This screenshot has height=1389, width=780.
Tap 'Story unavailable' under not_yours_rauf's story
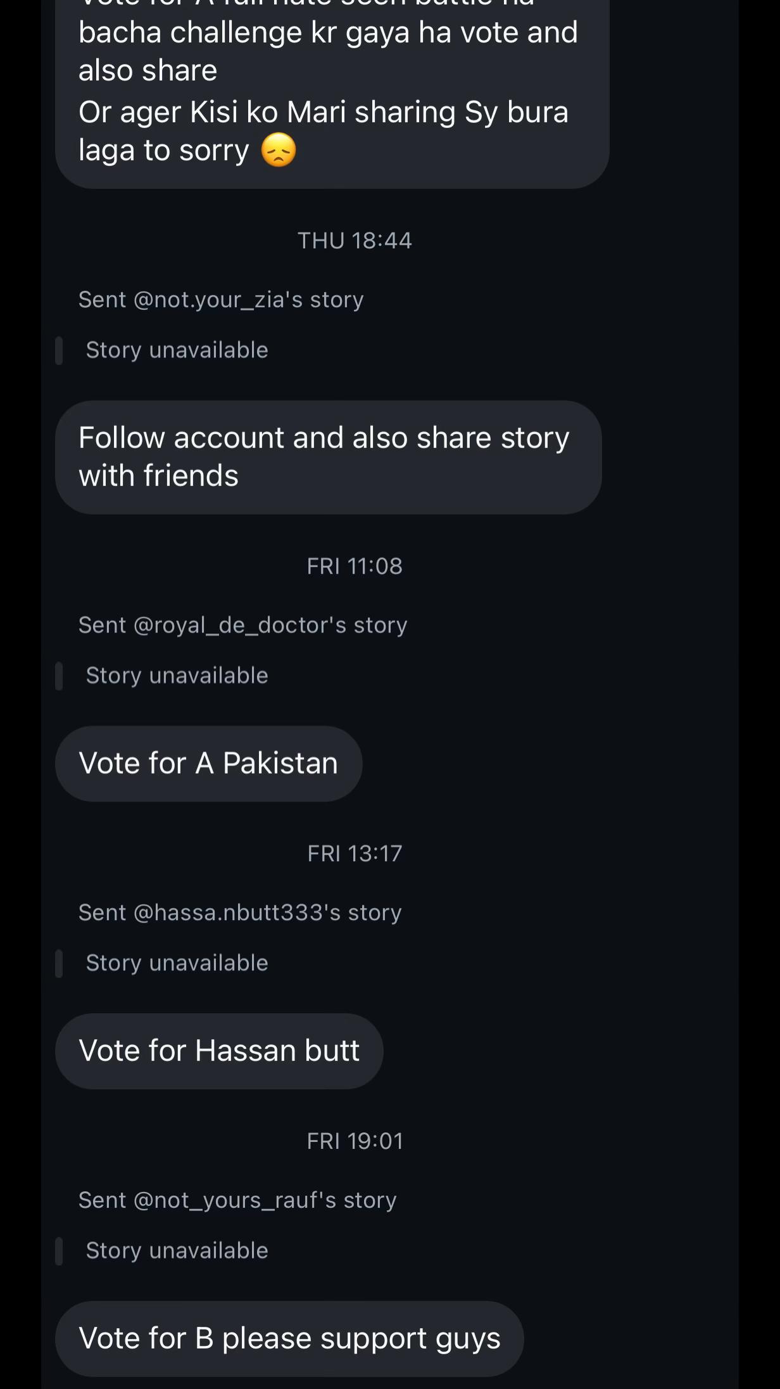pos(177,1251)
